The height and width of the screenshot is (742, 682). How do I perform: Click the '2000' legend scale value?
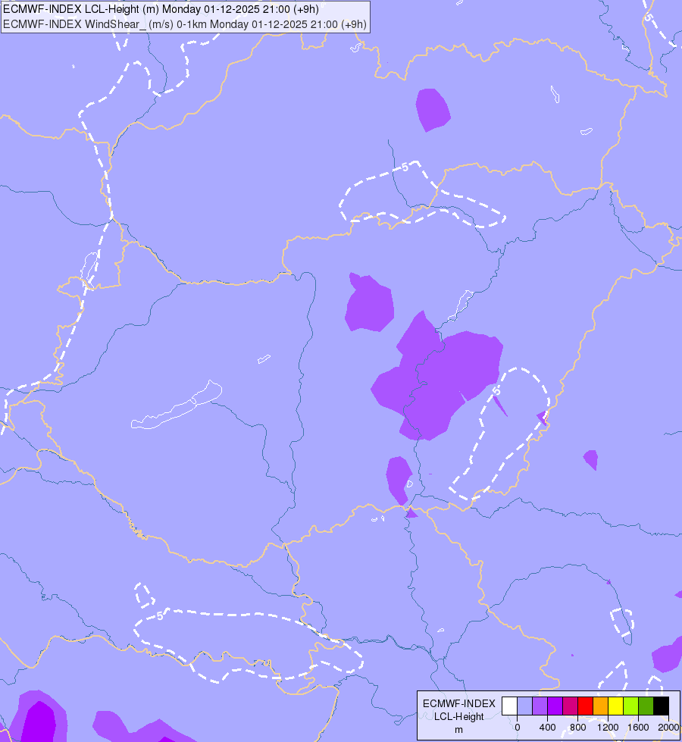point(668,728)
